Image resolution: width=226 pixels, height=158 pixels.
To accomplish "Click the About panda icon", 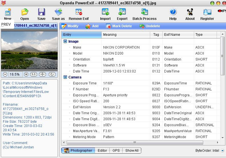I will (x=190, y=12).
